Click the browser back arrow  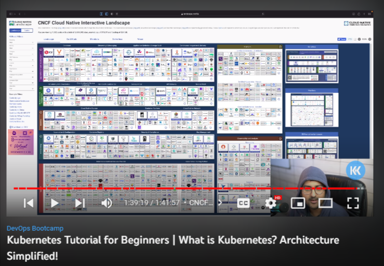coord(20,14)
